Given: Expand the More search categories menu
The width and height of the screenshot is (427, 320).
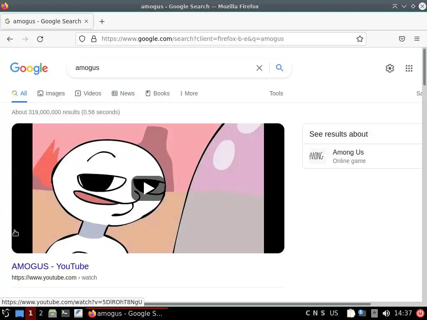Looking at the screenshot, I should click(x=189, y=93).
